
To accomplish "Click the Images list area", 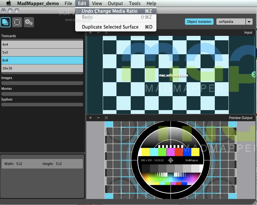I will 42,83.
